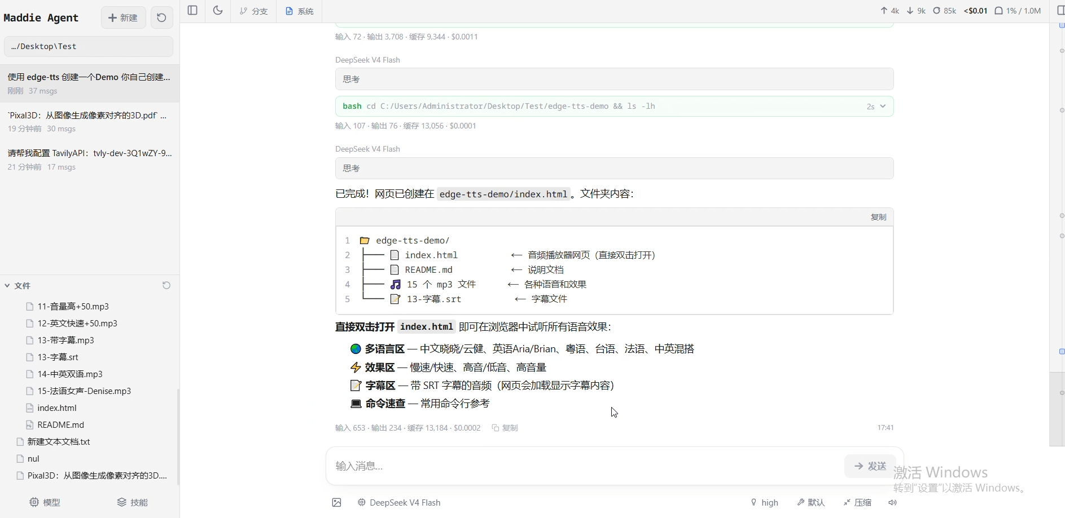Expand the first 思考 thinking block
The height and width of the screenshot is (518, 1065).
614,79
